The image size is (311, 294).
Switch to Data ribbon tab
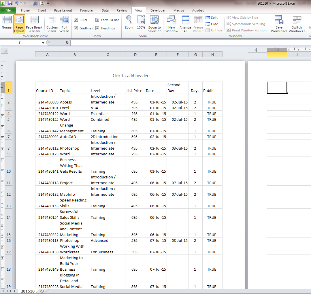105,10
